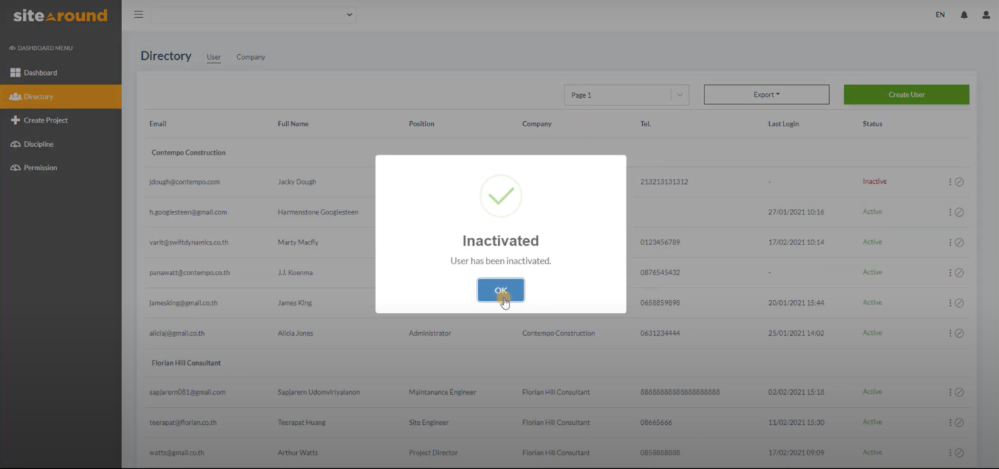Toggle the status icon for Arthur Watts row
Viewport: 999px width, 469px height.
960,452
